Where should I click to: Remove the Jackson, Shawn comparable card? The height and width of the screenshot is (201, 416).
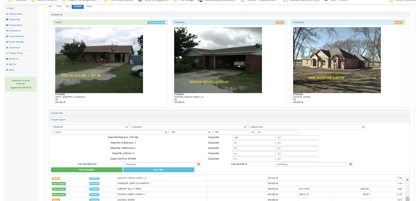pos(399,23)
